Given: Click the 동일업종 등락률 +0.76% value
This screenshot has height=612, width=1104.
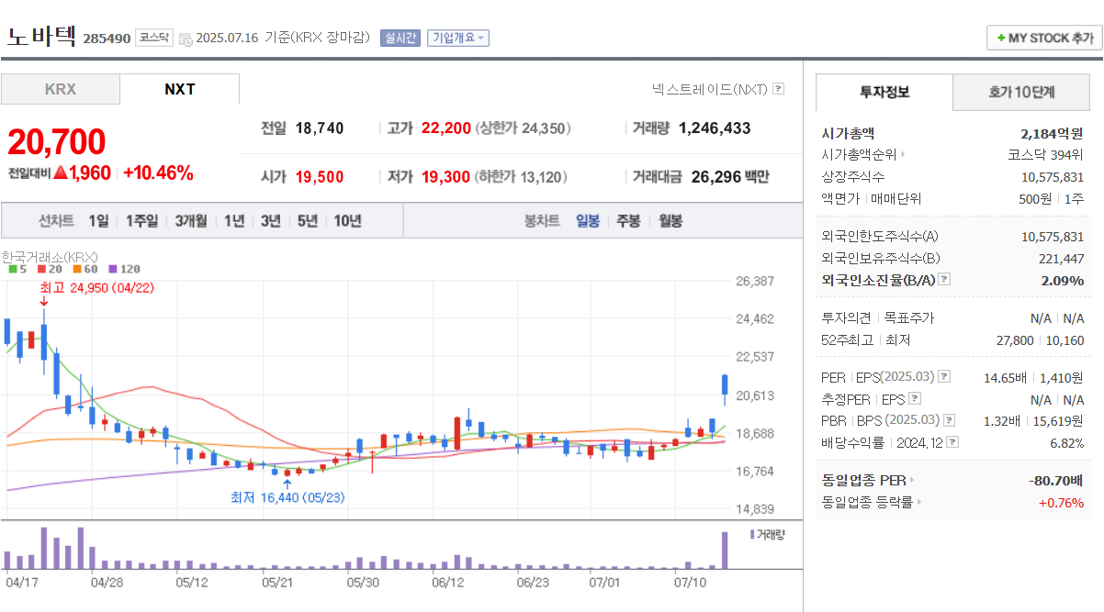Looking at the screenshot, I should (x=1061, y=502).
